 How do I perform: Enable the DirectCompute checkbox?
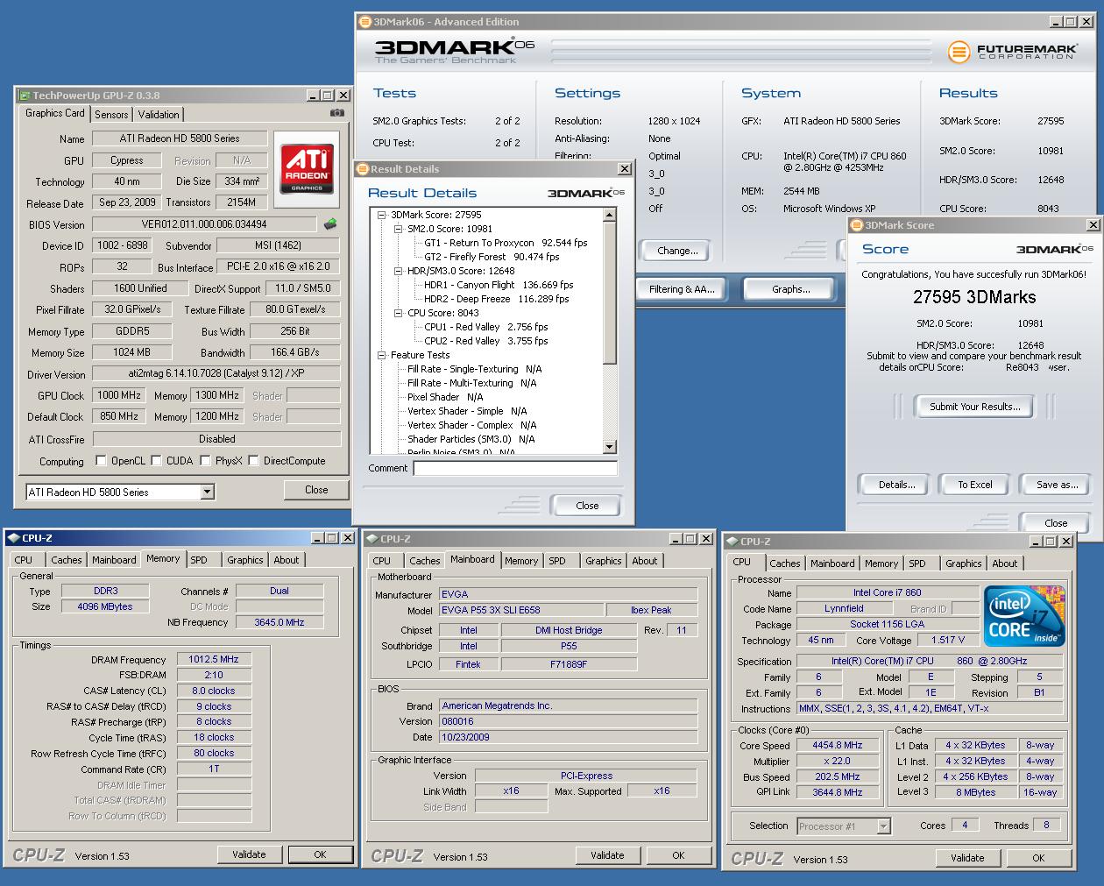(x=253, y=461)
